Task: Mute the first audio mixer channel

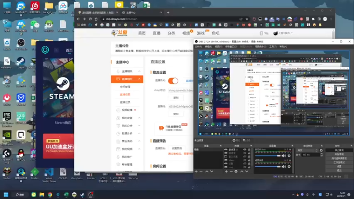Action: click(x=284, y=156)
